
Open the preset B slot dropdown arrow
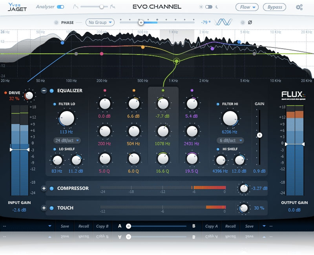click(264, 226)
